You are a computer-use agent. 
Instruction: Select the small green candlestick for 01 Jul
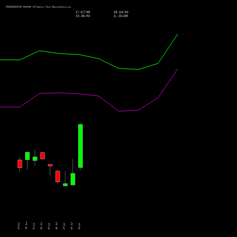coord(35,159)
